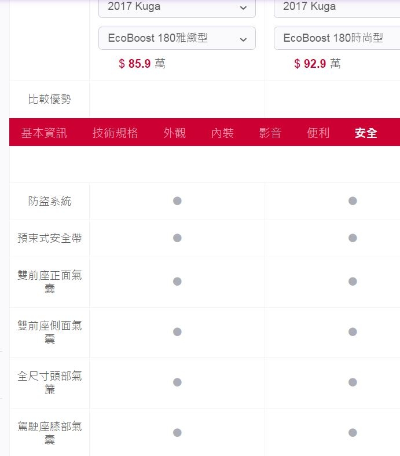Expand the EcoBoost 180雅緻型 trim dropdown
The width and height of the screenshot is (400, 456).
[177, 38]
